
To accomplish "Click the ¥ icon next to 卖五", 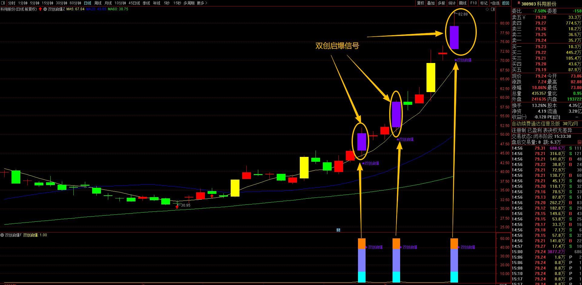I will click(524, 17).
